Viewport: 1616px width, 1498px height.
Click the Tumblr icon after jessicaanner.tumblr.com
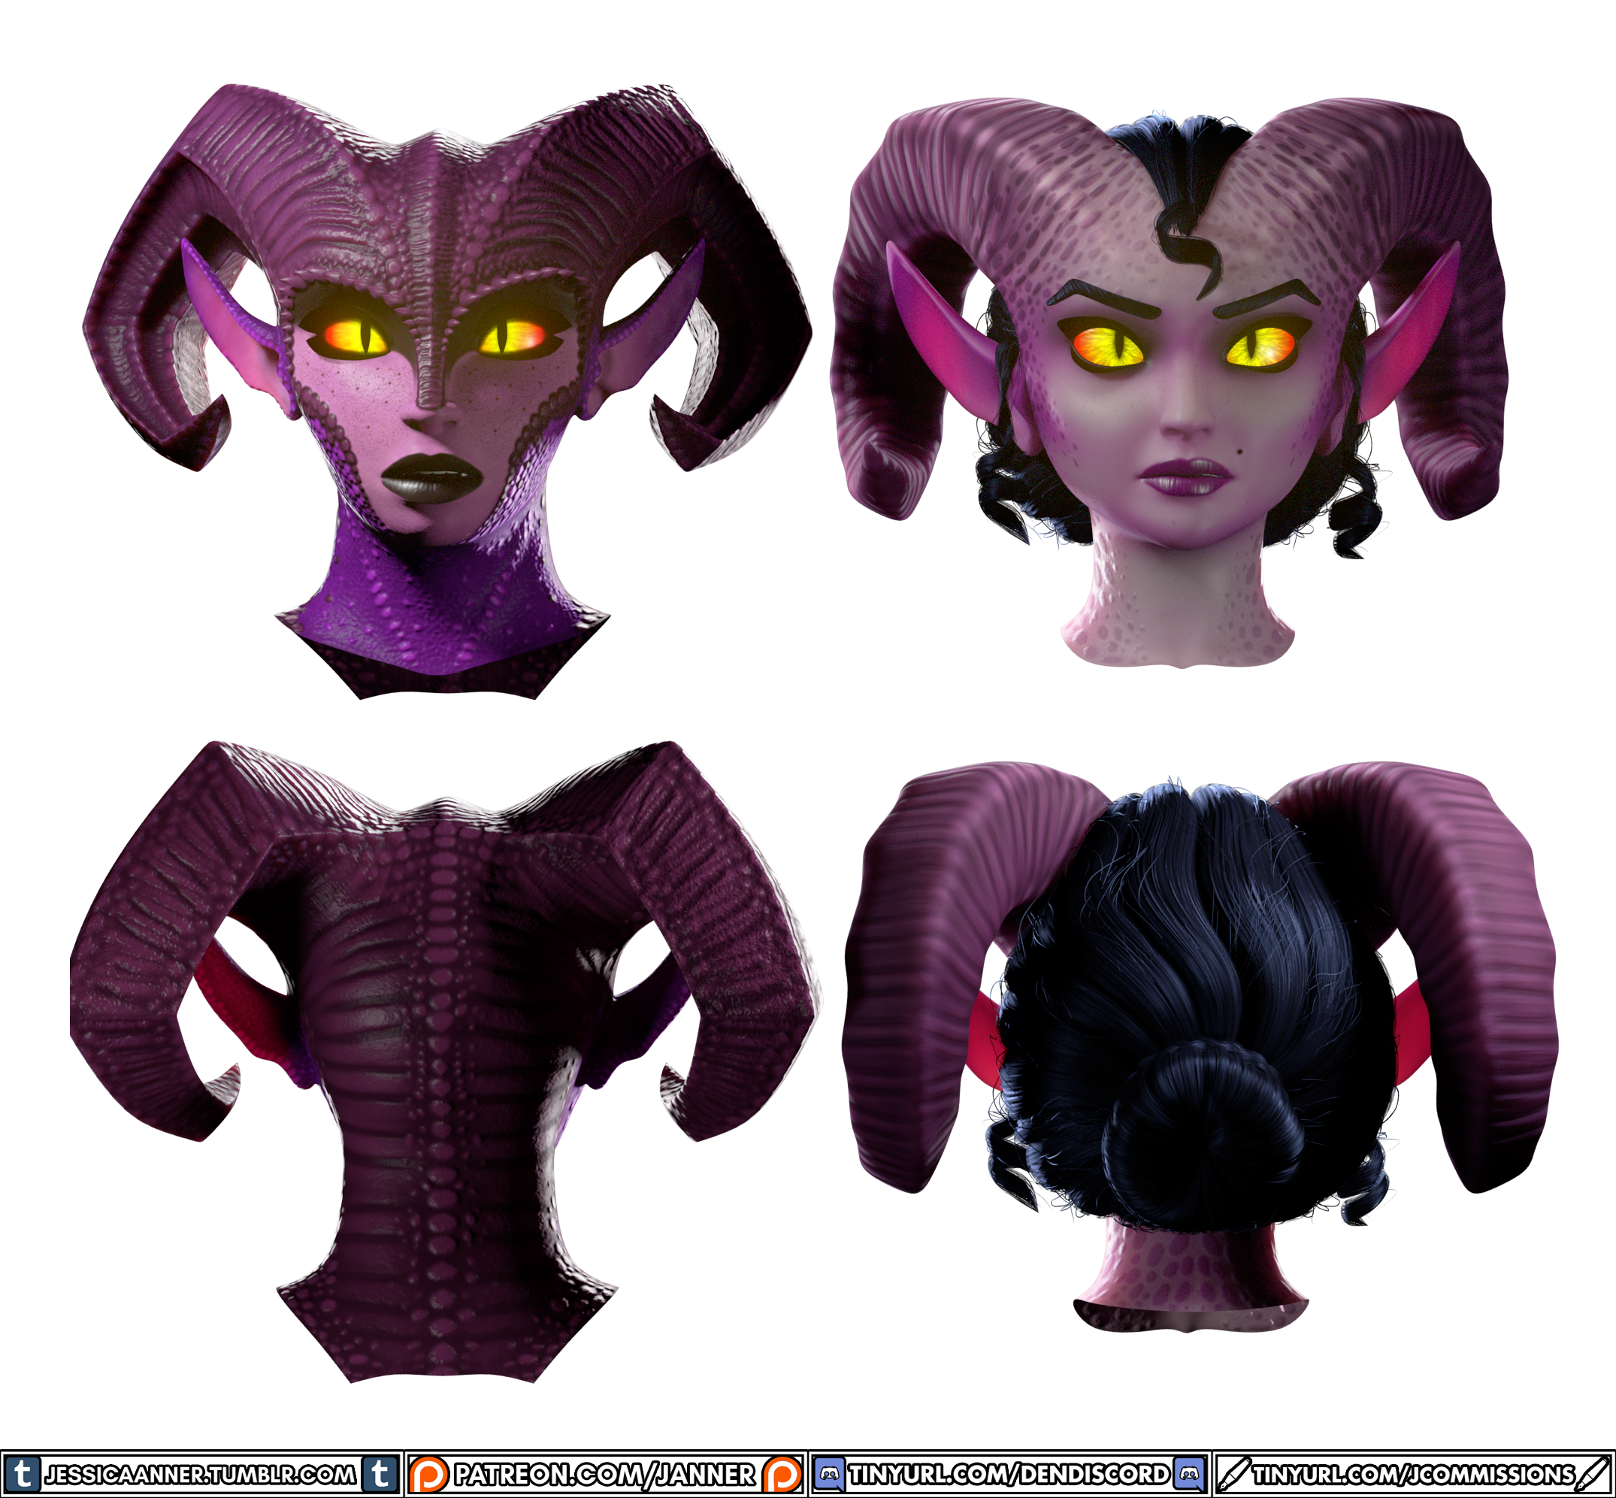(380, 1474)
